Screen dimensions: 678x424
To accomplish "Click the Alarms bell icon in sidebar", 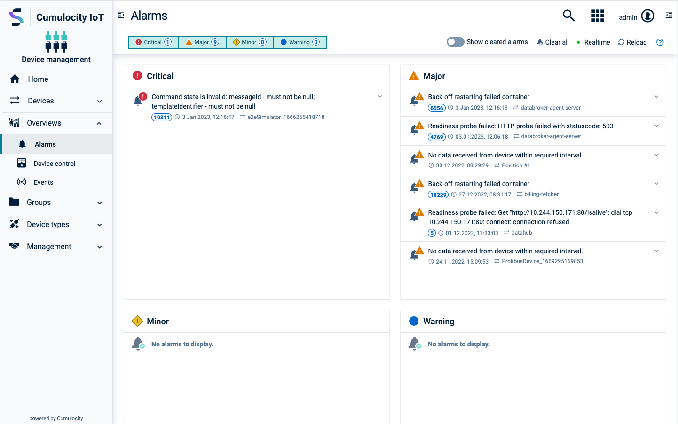I will pos(22,144).
